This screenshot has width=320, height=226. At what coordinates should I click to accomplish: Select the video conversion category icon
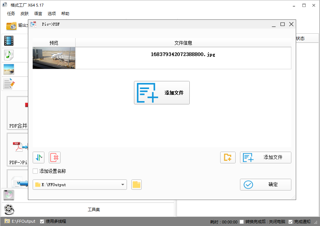(8, 41)
